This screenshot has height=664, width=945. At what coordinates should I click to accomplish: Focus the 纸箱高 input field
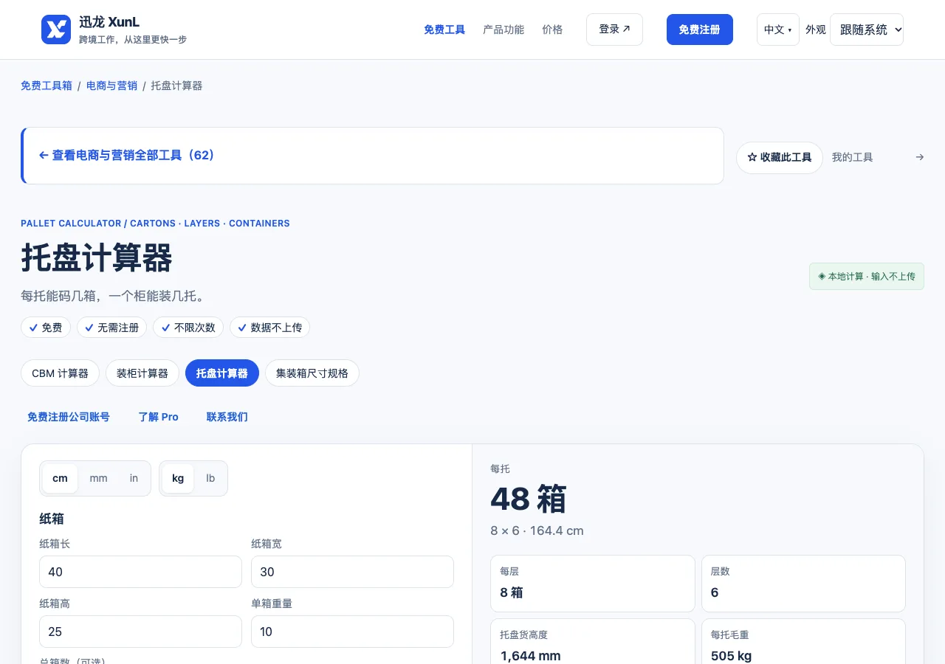click(x=140, y=632)
